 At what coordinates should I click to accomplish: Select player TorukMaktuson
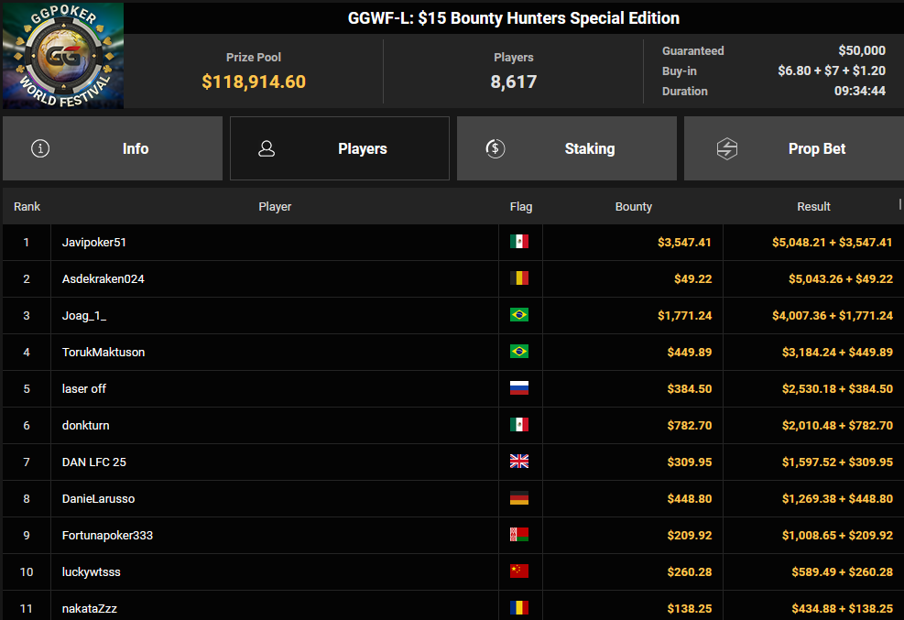103,352
